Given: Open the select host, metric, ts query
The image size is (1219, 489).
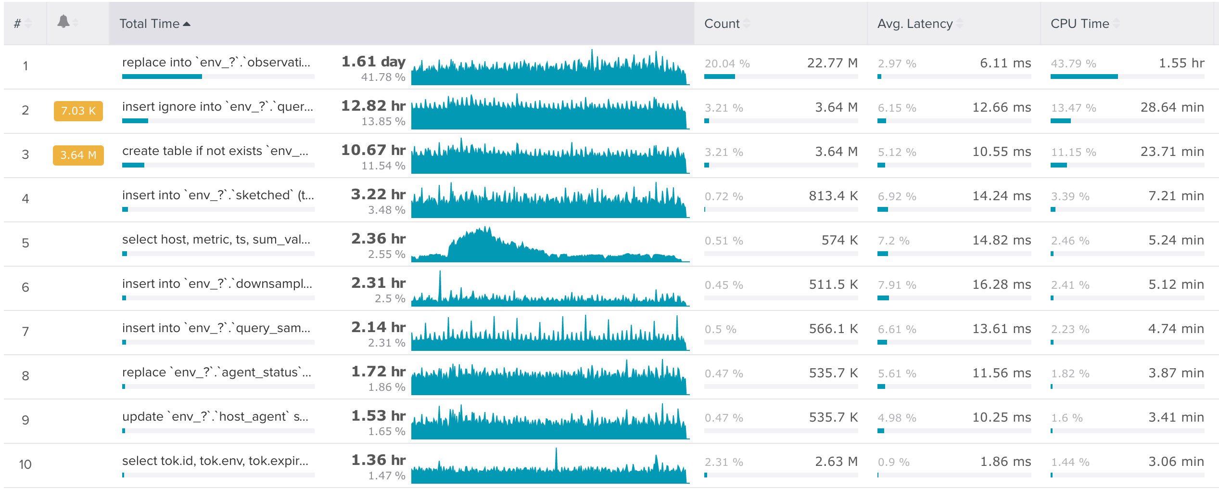Looking at the screenshot, I should [216, 240].
